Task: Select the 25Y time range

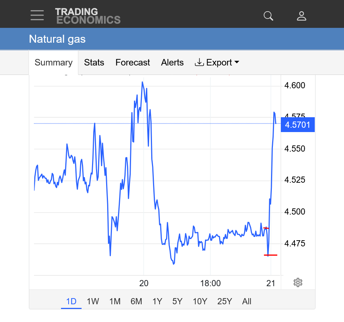Action: tap(225, 301)
